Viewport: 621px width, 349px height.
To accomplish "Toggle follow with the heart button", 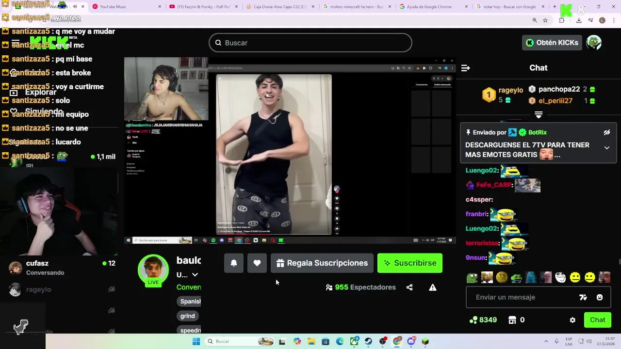I will 257,263.
